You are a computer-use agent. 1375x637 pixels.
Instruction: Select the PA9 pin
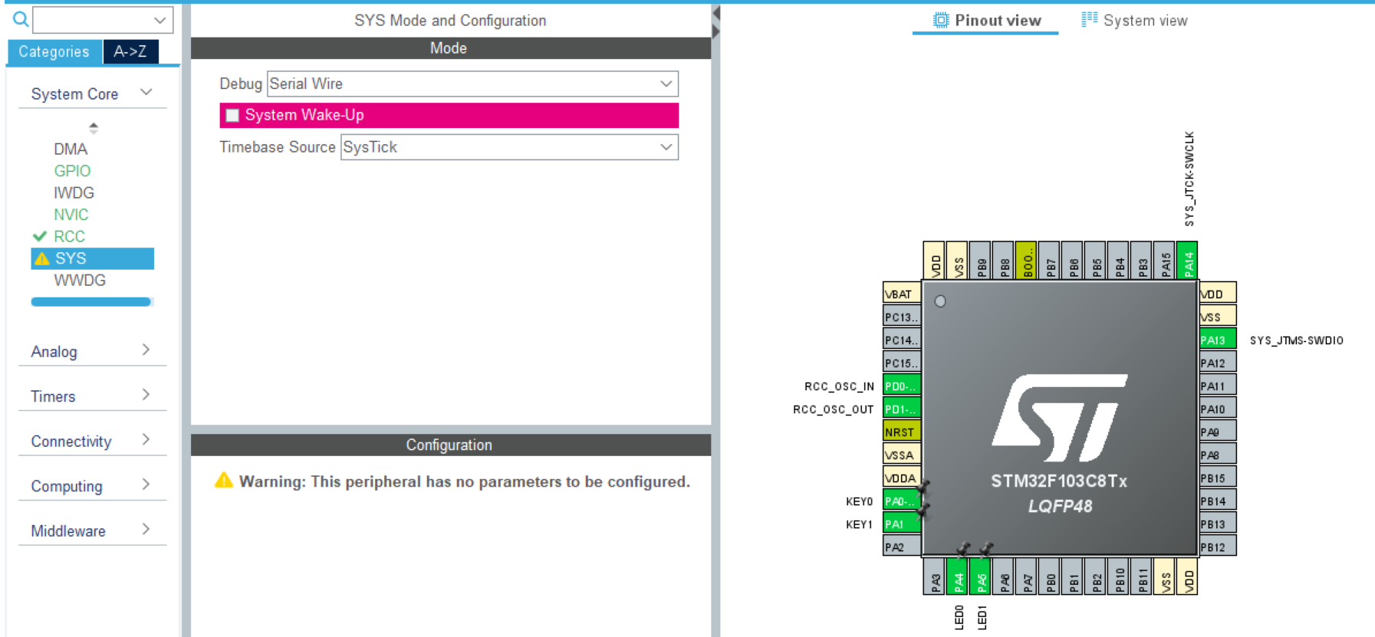coord(1217,432)
